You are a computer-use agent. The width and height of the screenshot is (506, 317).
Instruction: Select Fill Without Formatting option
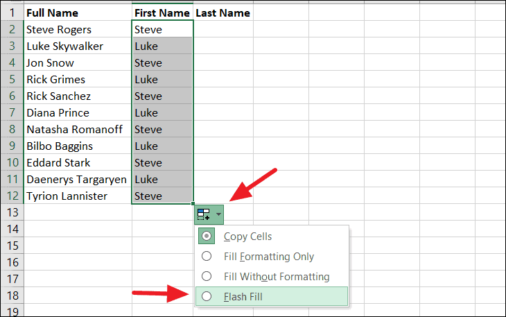[x=207, y=277]
